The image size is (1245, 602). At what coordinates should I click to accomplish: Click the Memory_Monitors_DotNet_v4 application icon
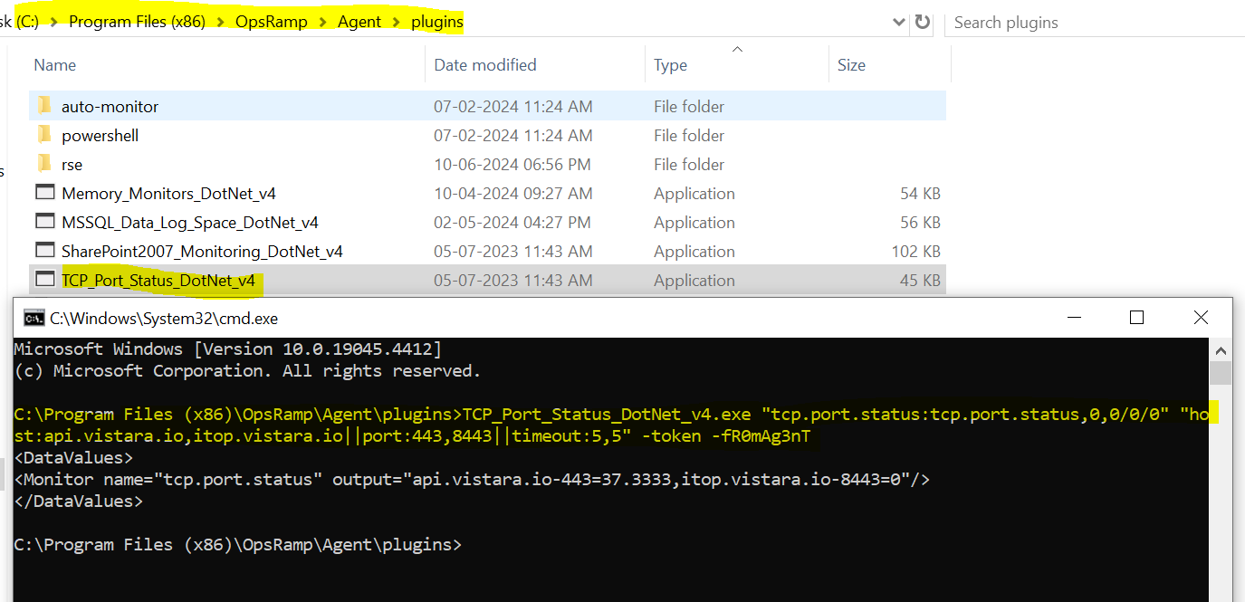44,193
